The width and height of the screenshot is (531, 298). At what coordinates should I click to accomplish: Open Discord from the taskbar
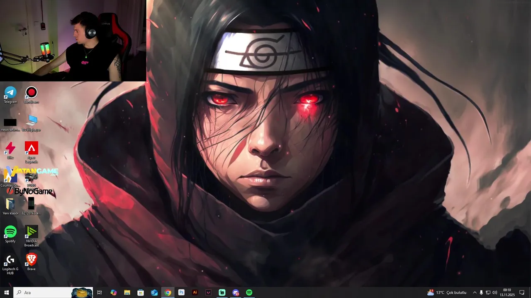click(236, 293)
